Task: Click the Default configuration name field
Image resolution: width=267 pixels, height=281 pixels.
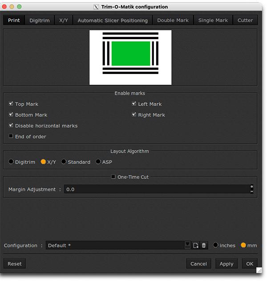Action: pos(115,245)
